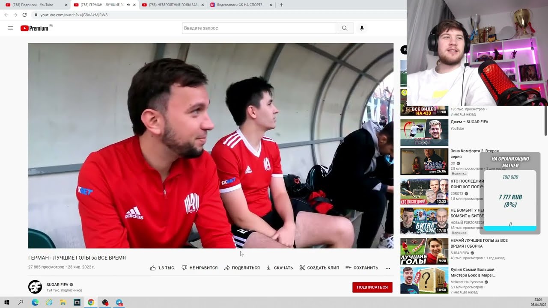
Task: Open the SUGAR FIFA channel name link
Action: coord(57,284)
